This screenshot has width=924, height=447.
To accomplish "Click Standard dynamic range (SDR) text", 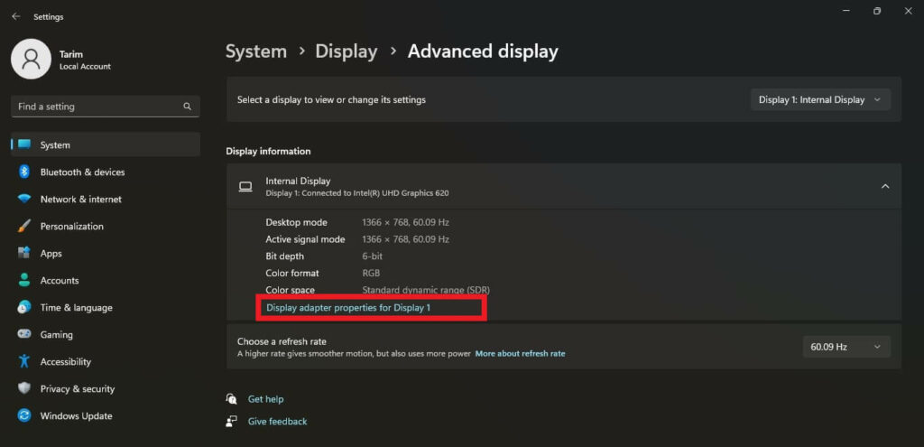I will pyautogui.click(x=426, y=290).
